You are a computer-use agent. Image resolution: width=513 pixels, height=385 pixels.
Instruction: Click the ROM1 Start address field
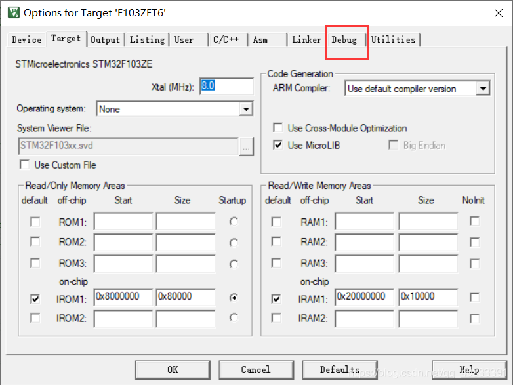(123, 222)
